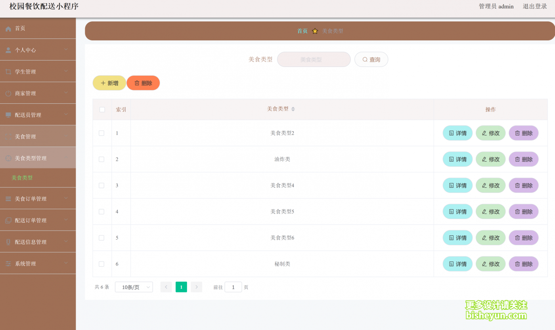Expand the 系统管理 menu chevron
The height and width of the screenshot is (330, 555).
coord(66,263)
